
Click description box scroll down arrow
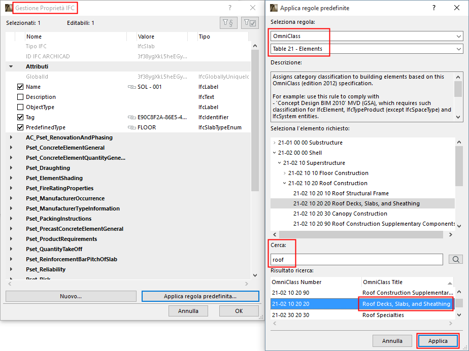[458, 117]
